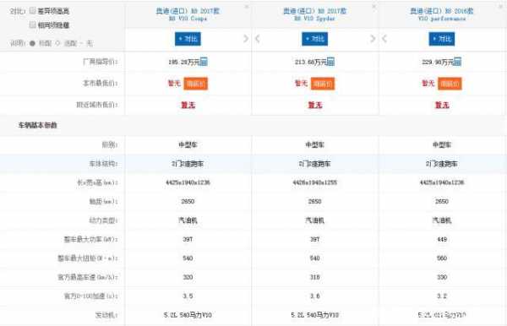Select the 厂商指导价 row label
This screenshot has width=507, height=326.
tap(101, 62)
